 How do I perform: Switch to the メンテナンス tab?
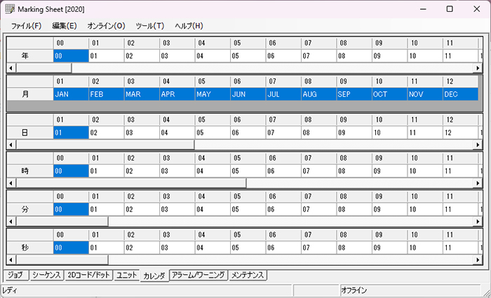tap(248, 276)
